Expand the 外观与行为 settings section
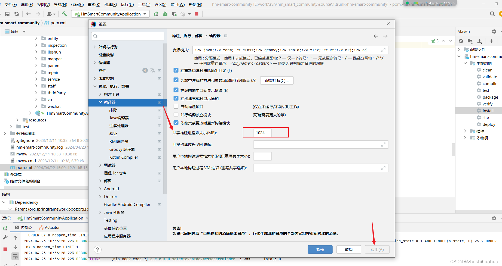Screen dimensions: 502x266 pyautogui.click(x=95, y=47)
